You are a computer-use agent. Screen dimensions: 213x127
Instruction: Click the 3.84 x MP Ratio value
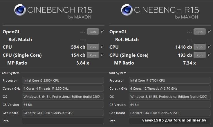[83, 63]
